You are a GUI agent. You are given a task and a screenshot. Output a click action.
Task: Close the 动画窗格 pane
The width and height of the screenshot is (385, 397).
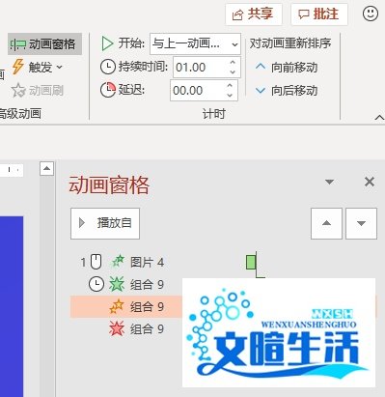pyautogui.click(x=370, y=182)
